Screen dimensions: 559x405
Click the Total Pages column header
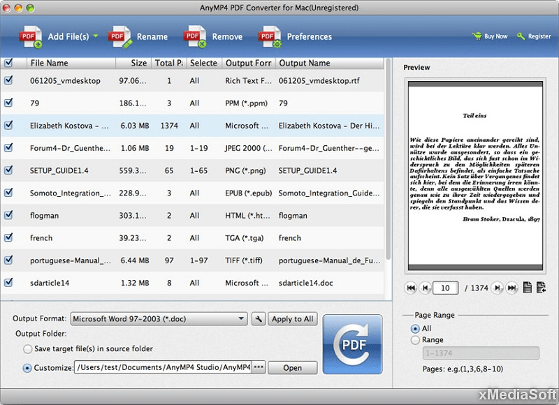[x=169, y=63]
